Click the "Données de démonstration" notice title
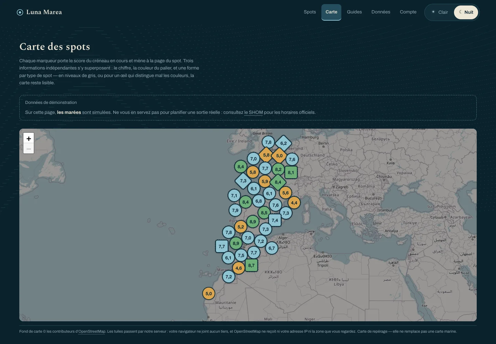Image resolution: width=496 pixels, height=344 pixels. 51,103
